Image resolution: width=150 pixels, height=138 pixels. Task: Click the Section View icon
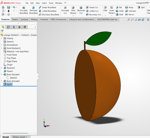[139, 20]
